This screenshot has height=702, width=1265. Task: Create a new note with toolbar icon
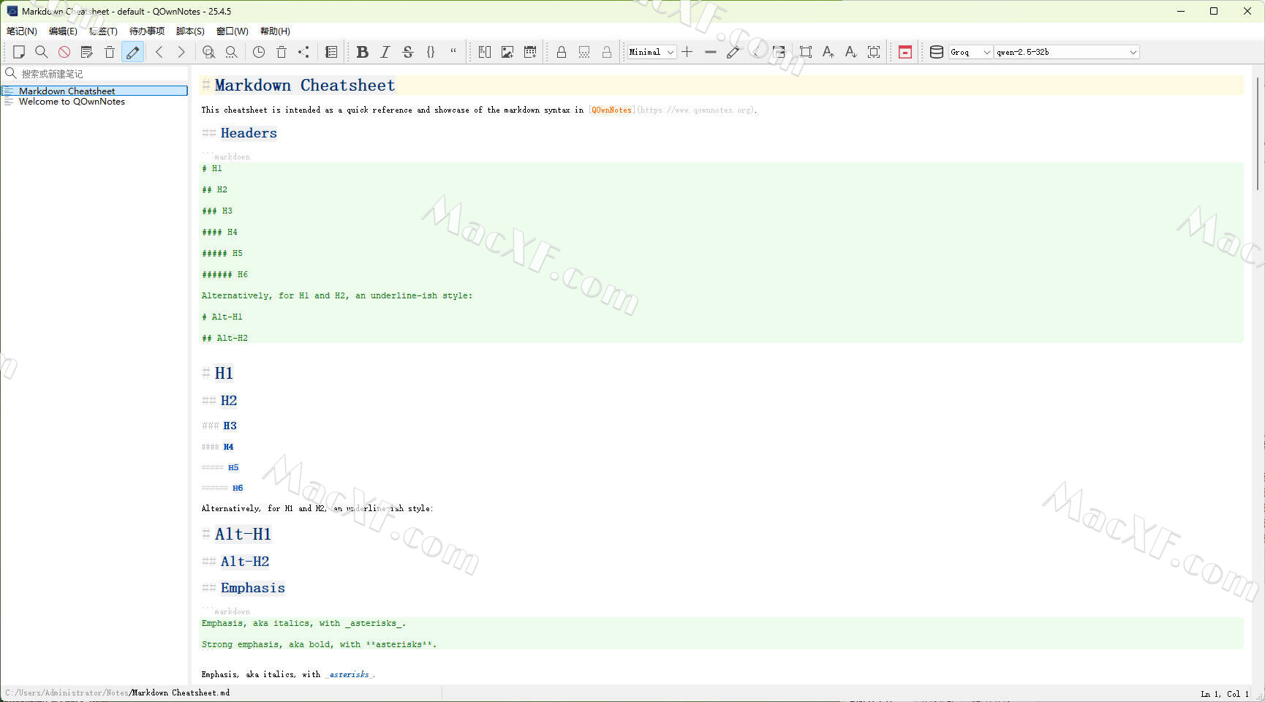pyautogui.click(x=19, y=52)
